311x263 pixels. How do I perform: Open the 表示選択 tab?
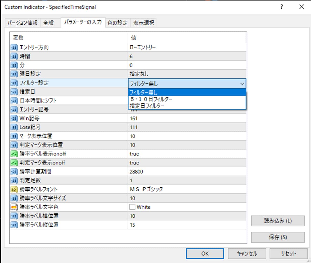point(144,23)
